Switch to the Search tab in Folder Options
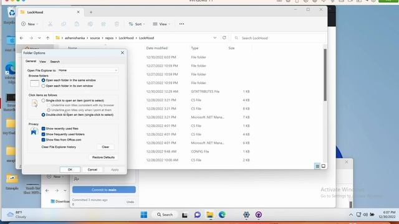399x224 pixels. click(x=55, y=62)
